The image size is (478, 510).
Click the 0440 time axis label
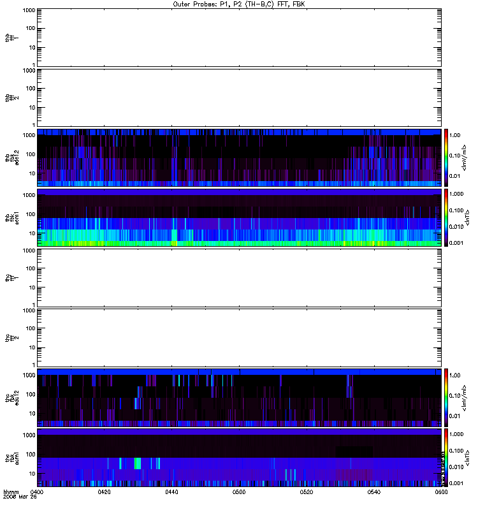coord(171,492)
